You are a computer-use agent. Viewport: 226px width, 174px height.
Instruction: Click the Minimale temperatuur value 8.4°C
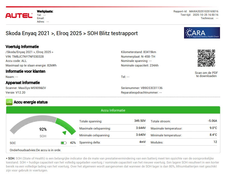pyautogui.click(x=213, y=135)
